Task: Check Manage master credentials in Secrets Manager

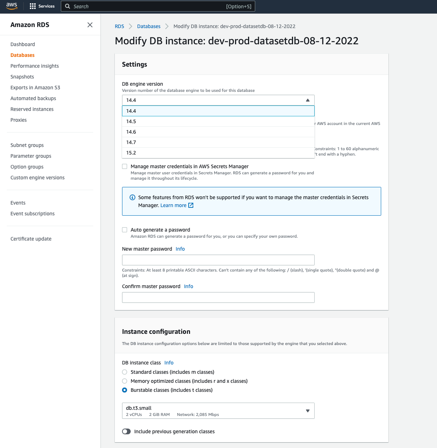Action: click(125, 166)
